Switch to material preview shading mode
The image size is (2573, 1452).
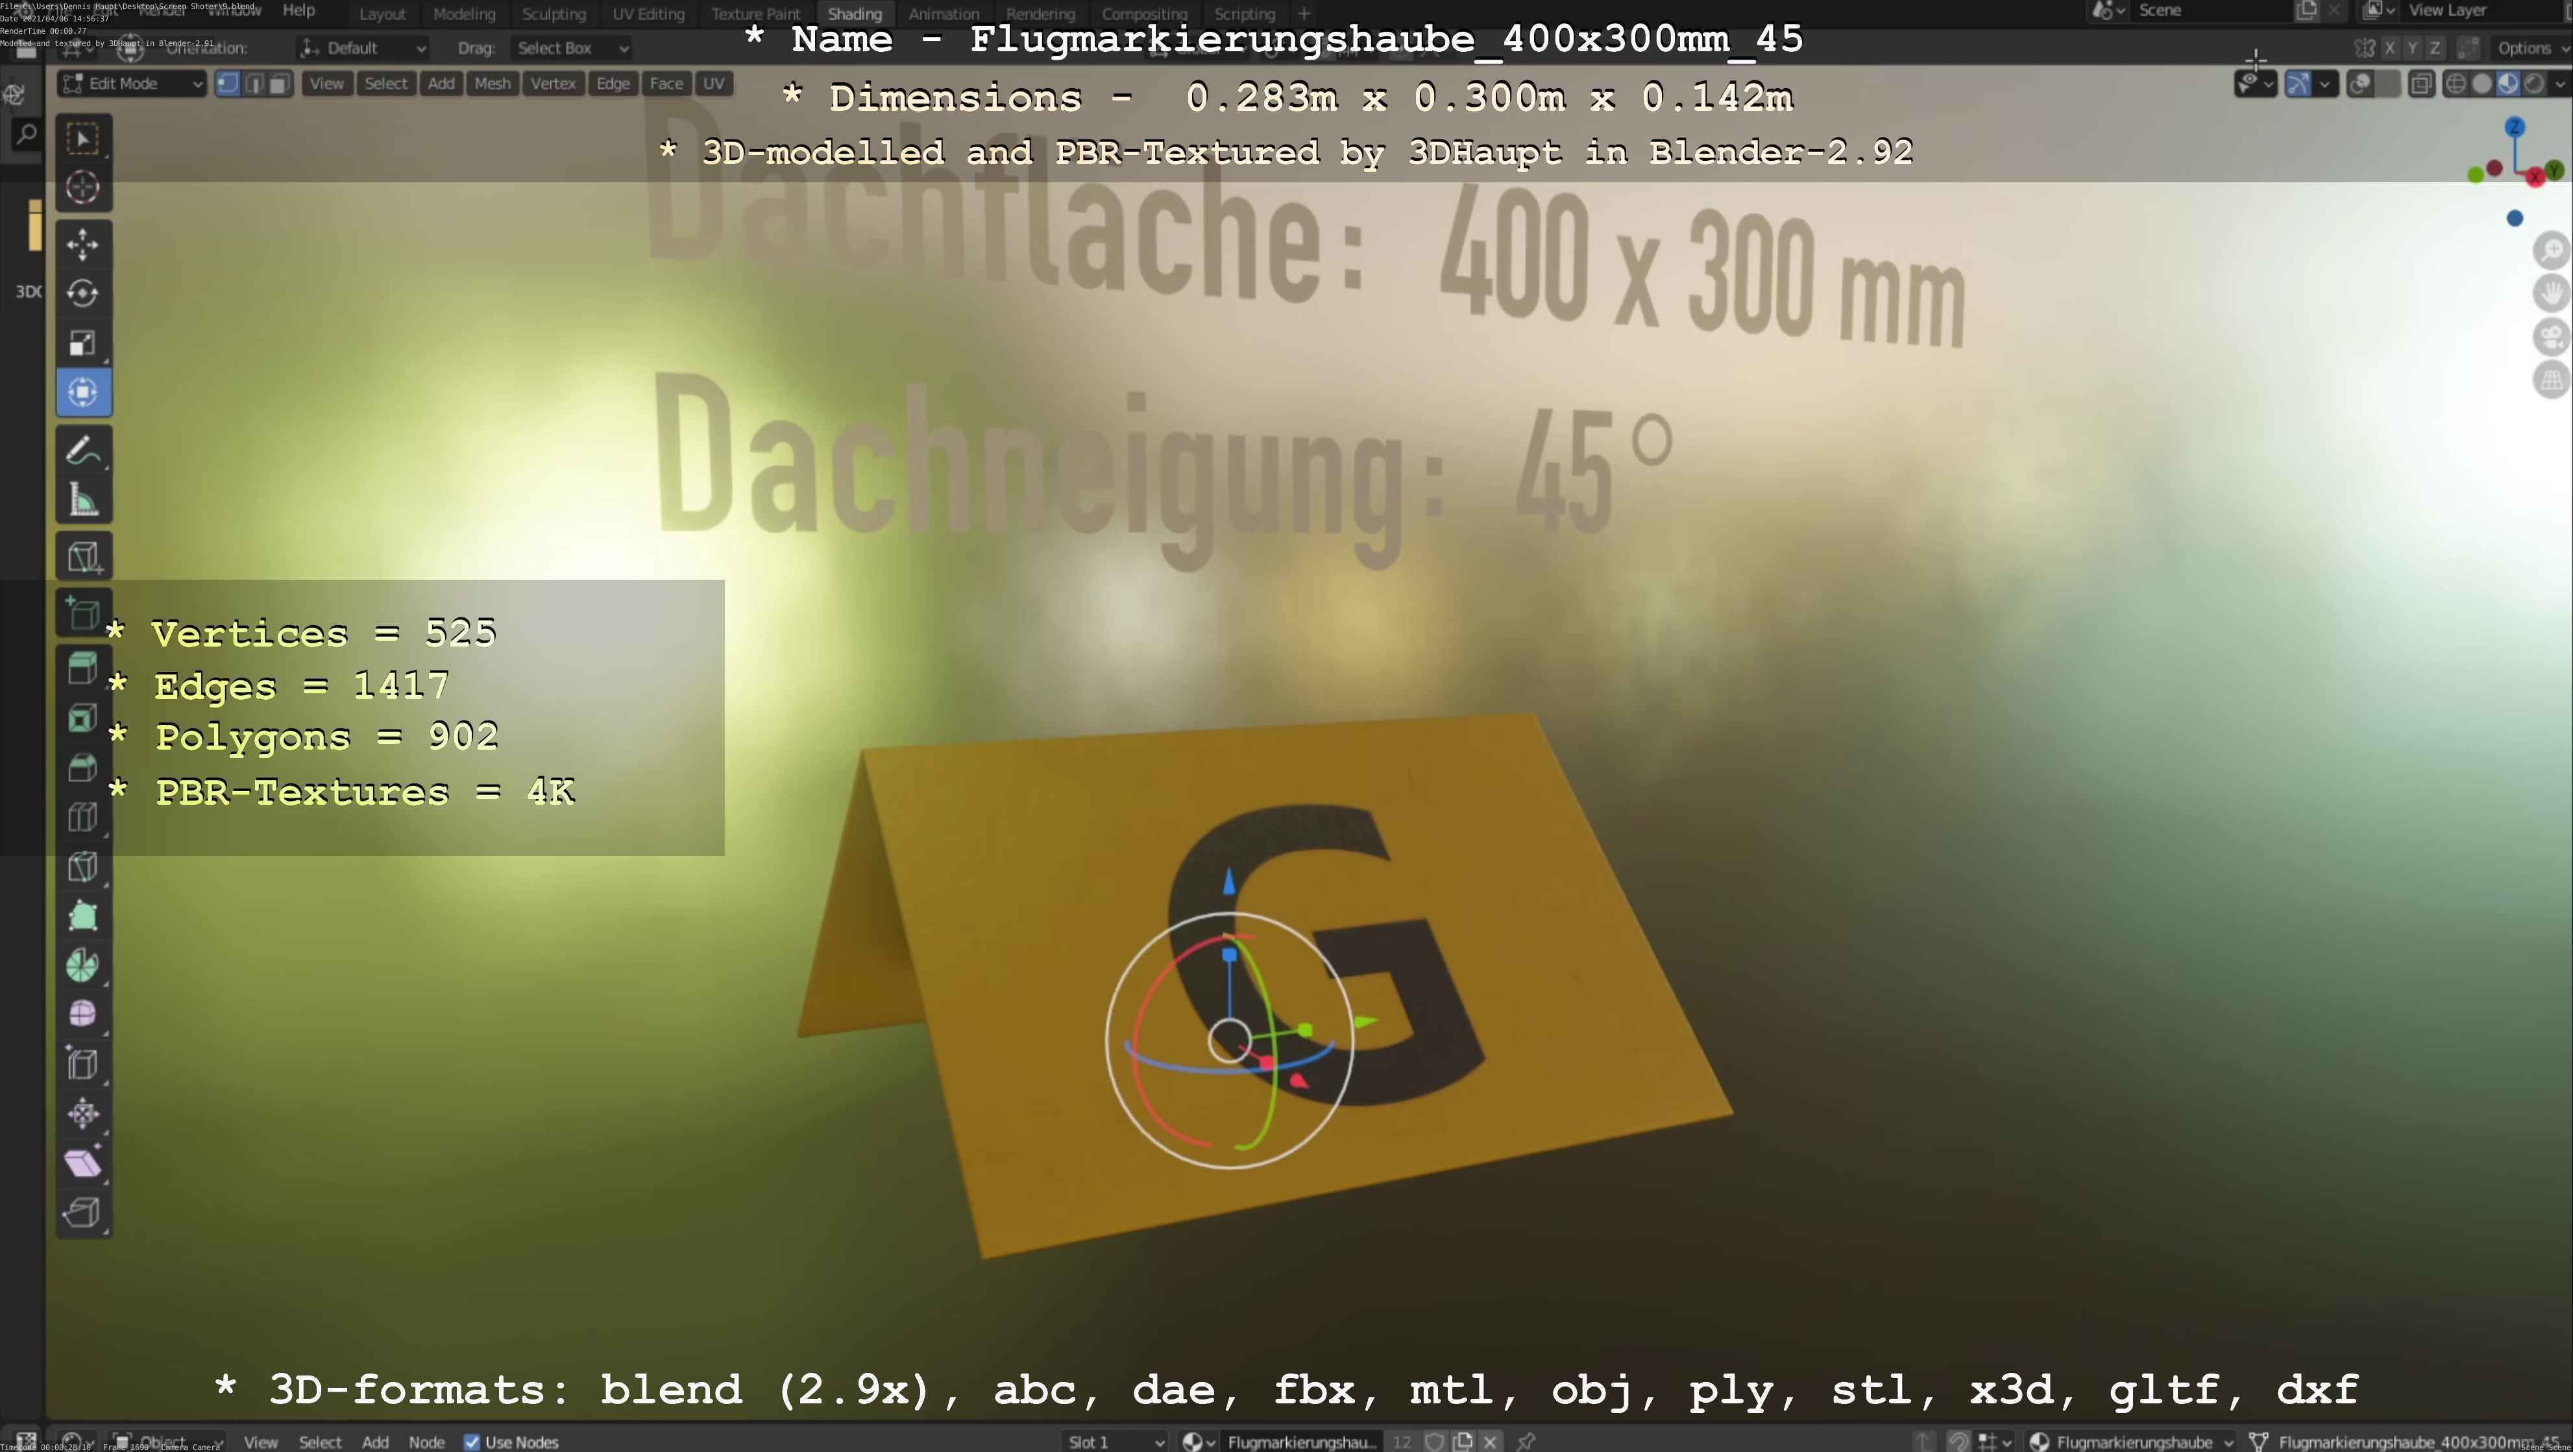(x=2508, y=84)
